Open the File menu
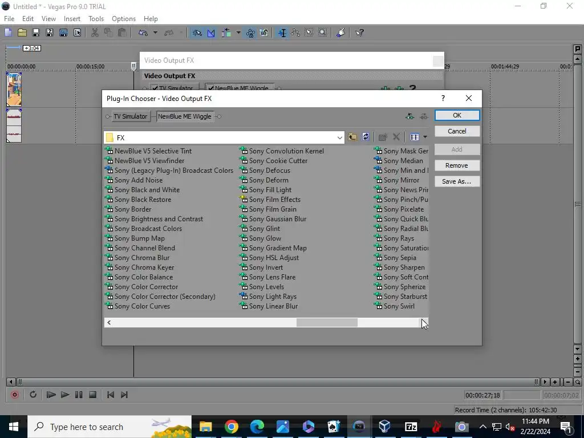This screenshot has width=584, height=438. 9,19
